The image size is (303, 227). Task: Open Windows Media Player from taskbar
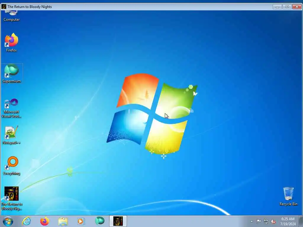tap(81, 221)
